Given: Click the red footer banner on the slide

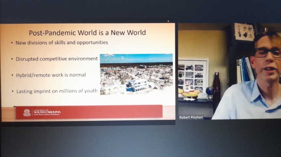Looking at the screenshot, I should point(89,112).
